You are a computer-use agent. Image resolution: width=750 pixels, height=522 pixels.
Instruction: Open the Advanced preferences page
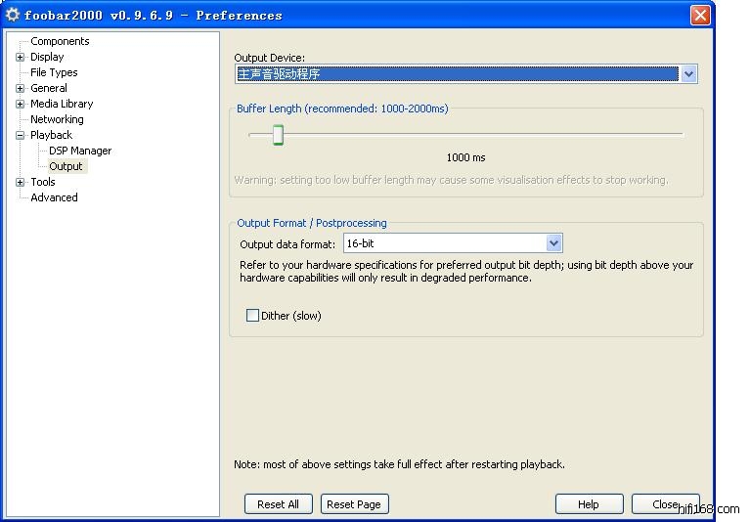click(x=54, y=197)
